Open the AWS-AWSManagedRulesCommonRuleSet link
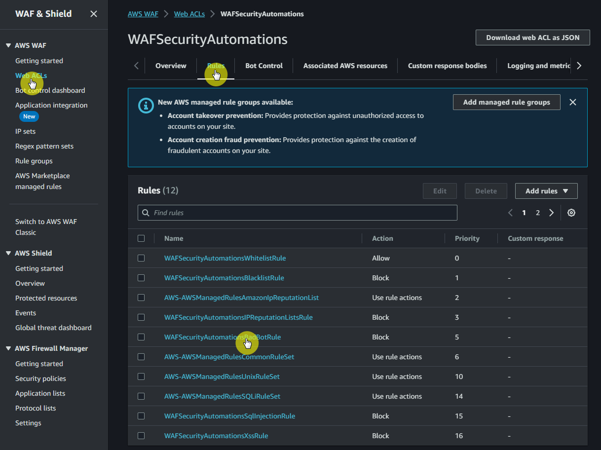 [x=229, y=357]
